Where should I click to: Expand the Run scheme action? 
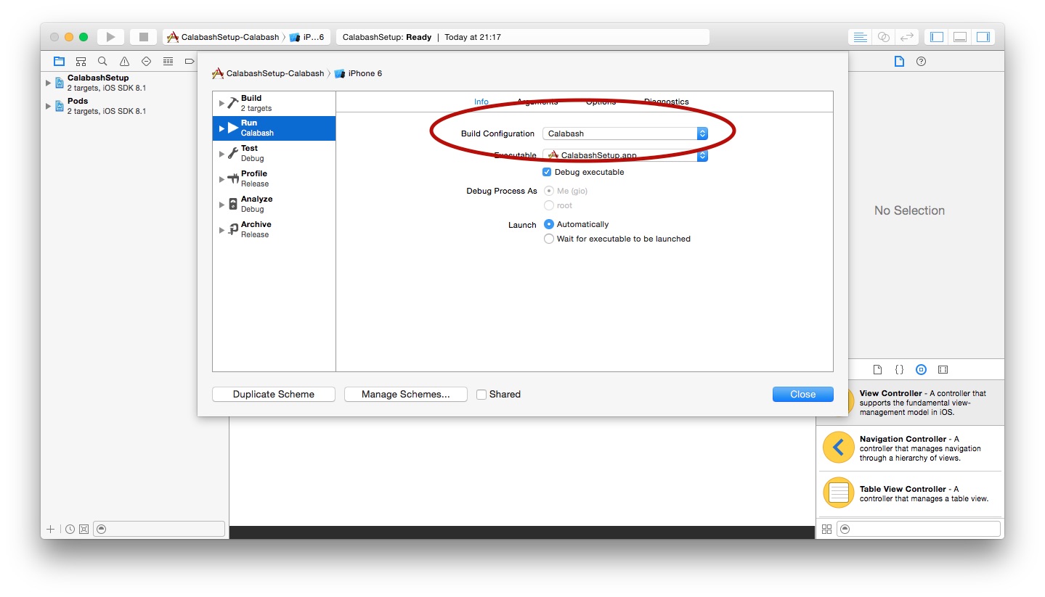click(221, 128)
